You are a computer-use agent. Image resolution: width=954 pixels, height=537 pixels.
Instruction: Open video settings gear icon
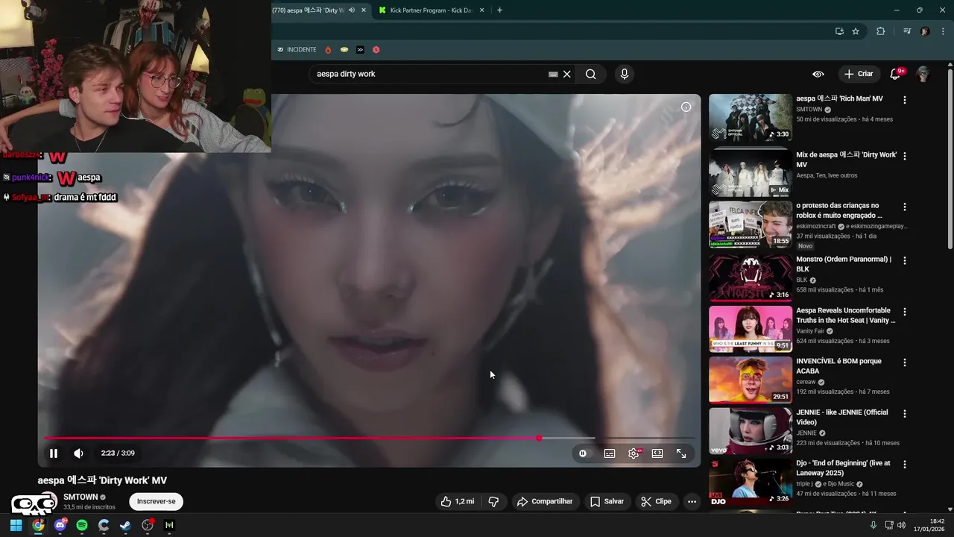pos(634,453)
